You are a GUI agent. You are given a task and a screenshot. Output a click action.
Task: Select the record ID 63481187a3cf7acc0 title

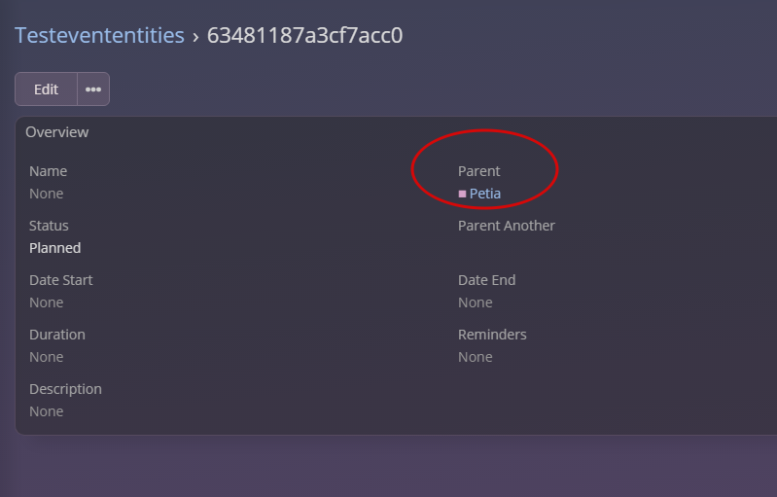point(304,36)
